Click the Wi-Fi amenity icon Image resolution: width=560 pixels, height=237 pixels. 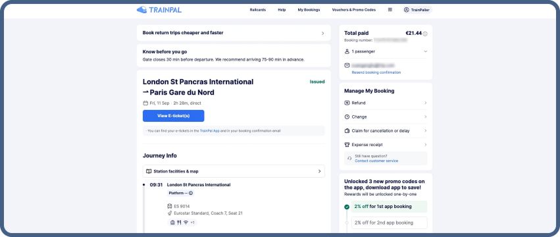186,223
